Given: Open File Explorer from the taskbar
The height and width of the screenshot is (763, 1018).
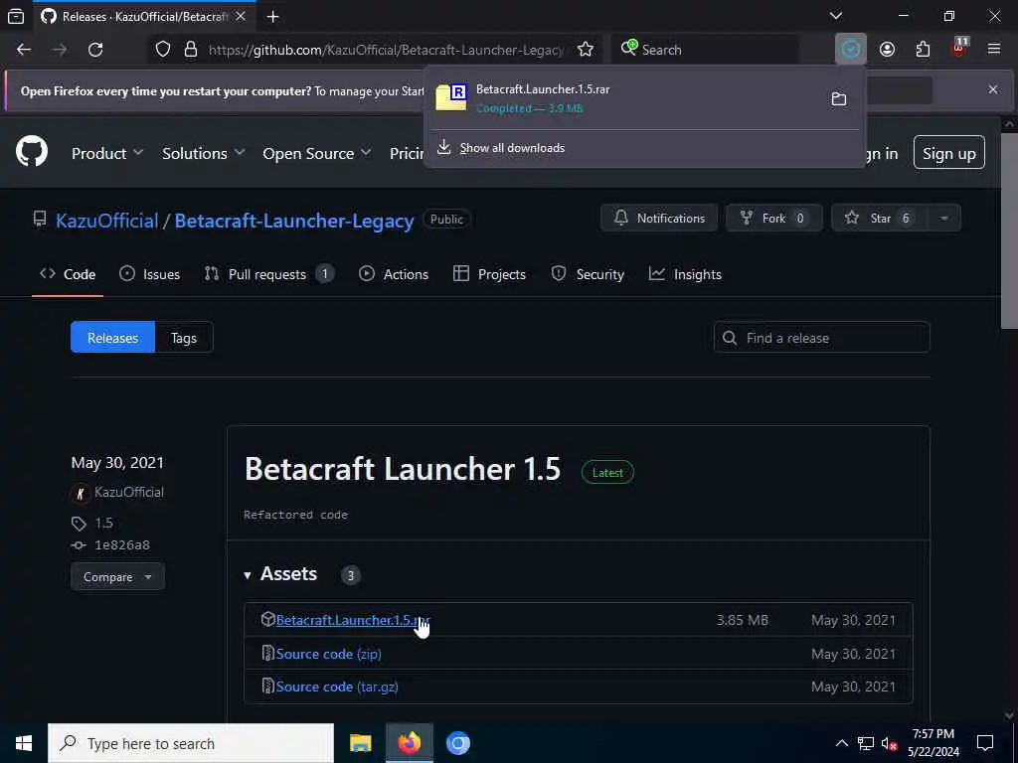Looking at the screenshot, I should 360,743.
